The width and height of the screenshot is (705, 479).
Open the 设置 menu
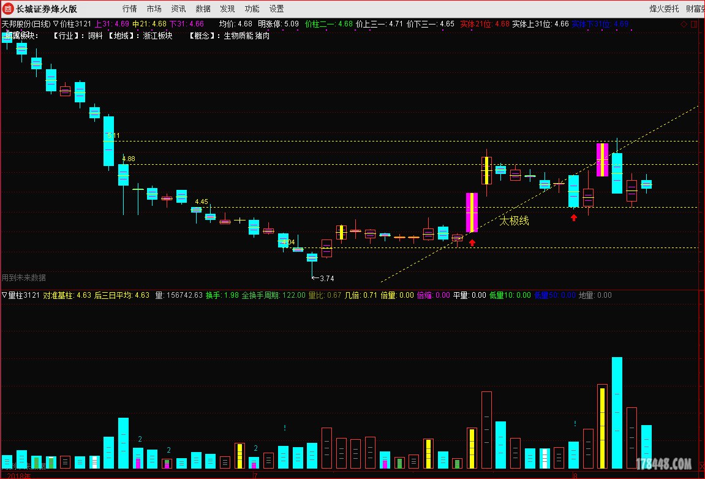pos(276,9)
